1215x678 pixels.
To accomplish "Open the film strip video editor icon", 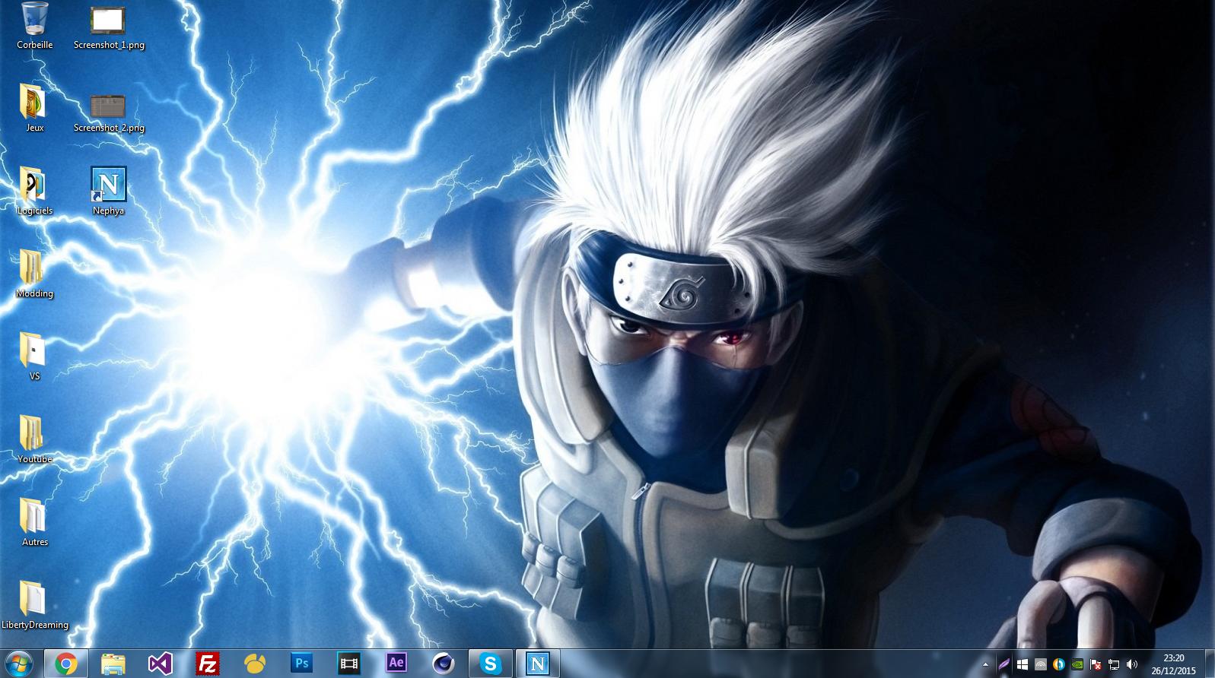I will tap(349, 664).
